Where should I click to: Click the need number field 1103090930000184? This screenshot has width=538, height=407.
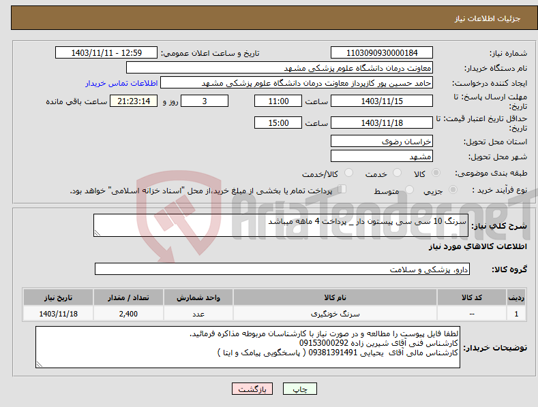(382, 53)
